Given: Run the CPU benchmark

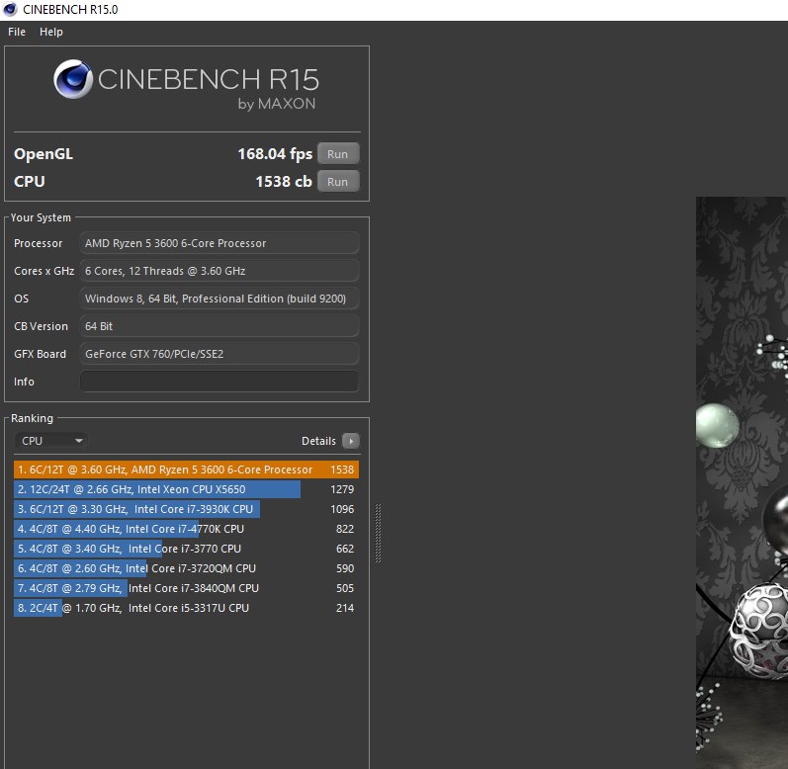Looking at the screenshot, I should 338,181.
